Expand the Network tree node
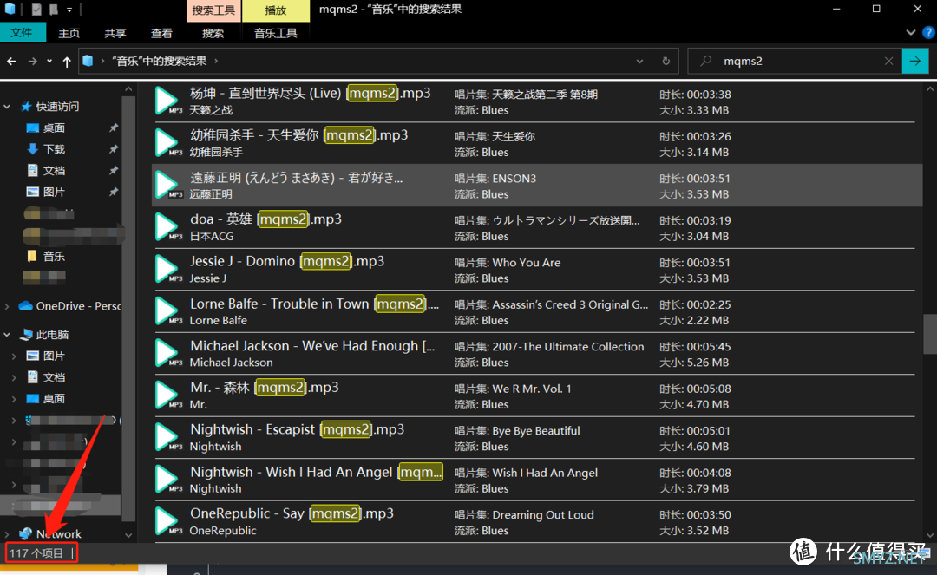The width and height of the screenshot is (937, 575). (x=7, y=533)
